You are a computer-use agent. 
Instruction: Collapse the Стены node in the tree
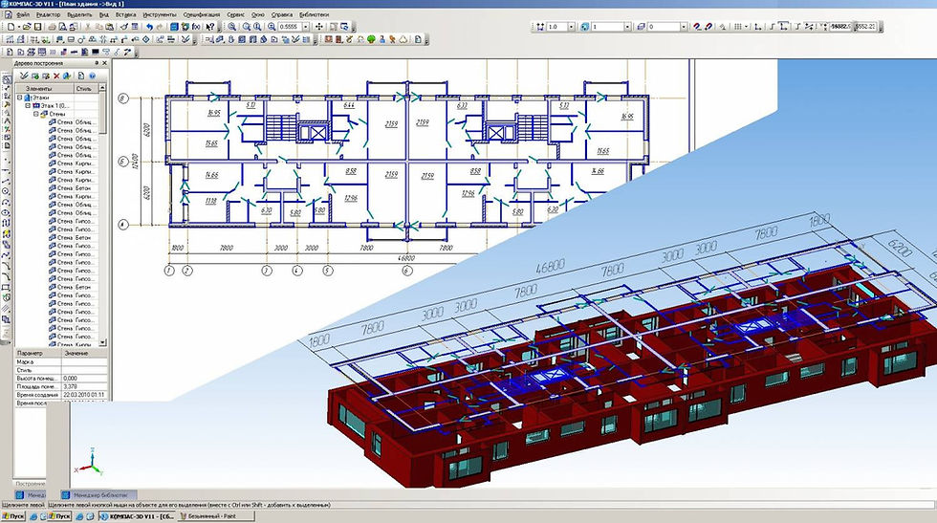coord(36,113)
